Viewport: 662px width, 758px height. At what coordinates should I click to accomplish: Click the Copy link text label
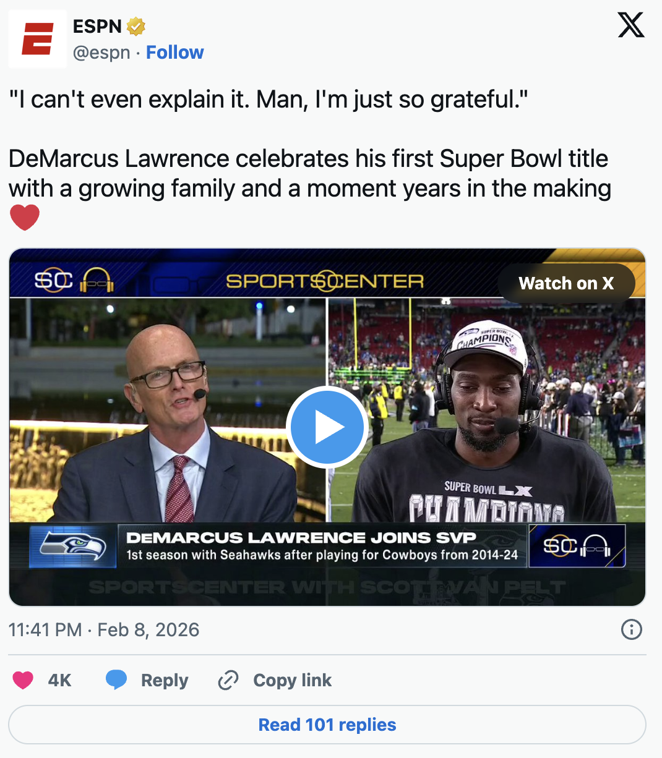point(292,680)
